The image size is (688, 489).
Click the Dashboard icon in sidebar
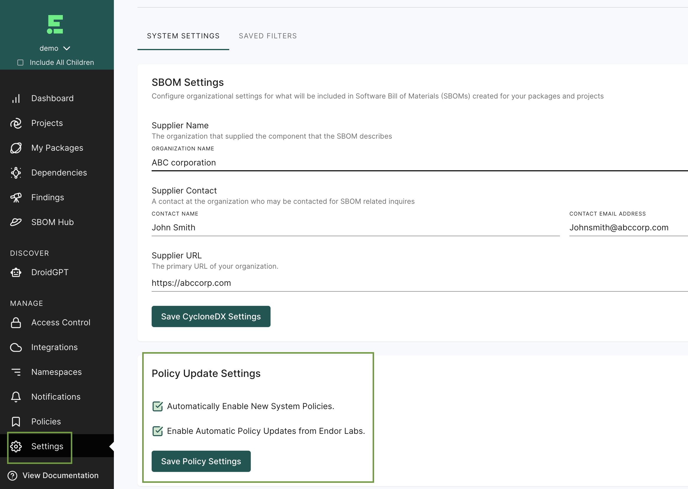coord(15,97)
